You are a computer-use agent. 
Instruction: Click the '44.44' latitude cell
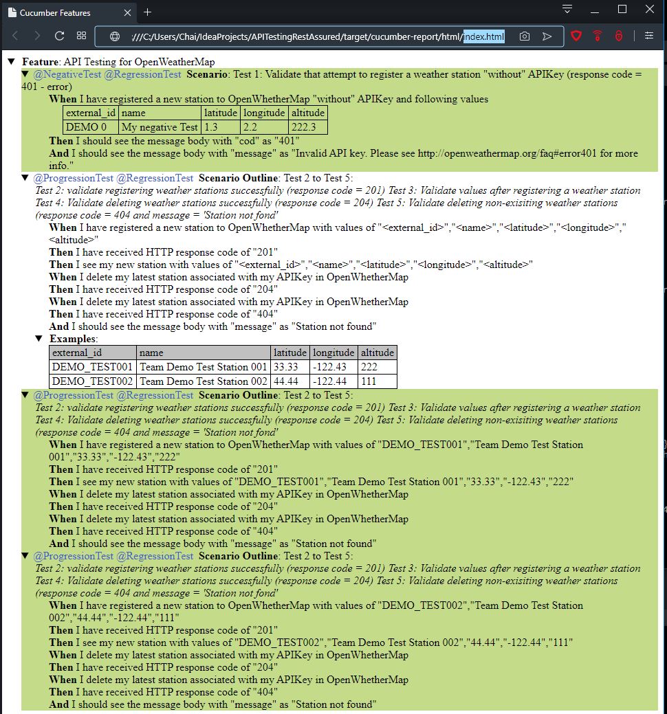tap(289, 381)
